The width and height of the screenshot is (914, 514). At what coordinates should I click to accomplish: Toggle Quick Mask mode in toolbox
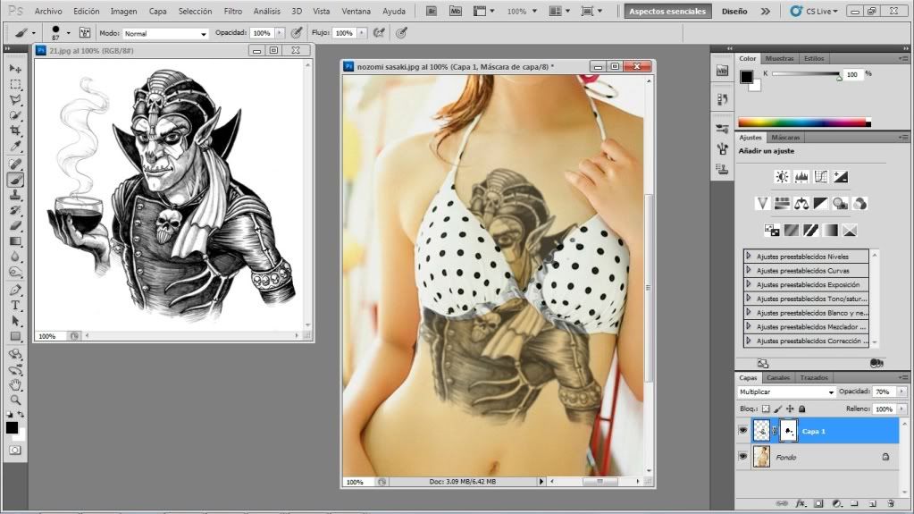coord(15,451)
